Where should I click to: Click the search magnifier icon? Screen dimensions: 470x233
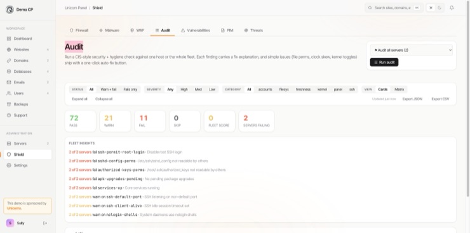click(370, 8)
